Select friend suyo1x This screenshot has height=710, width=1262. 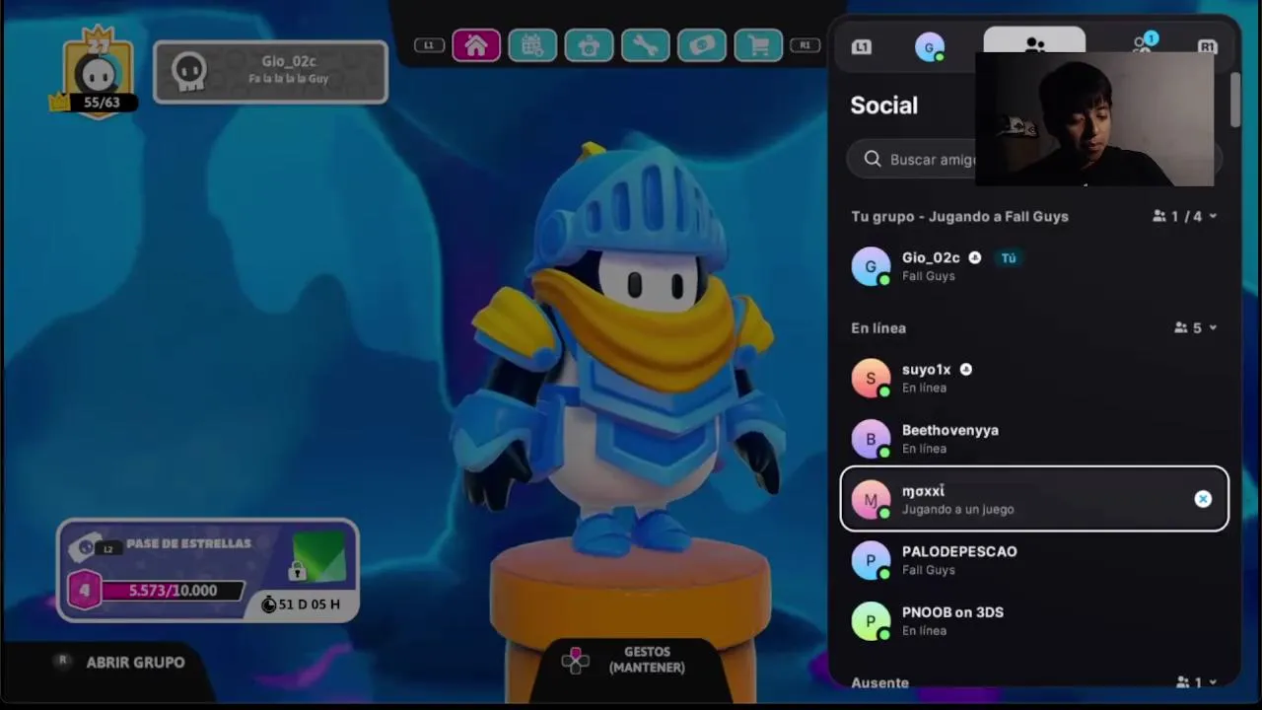(1034, 378)
